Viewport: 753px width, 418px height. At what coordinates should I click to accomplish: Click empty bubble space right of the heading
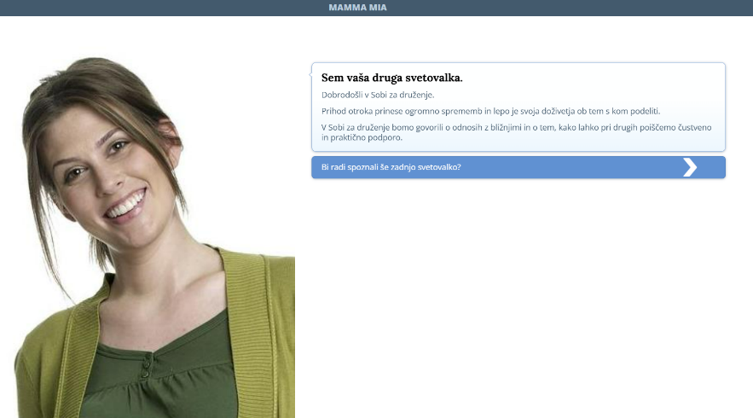[x=597, y=78]
